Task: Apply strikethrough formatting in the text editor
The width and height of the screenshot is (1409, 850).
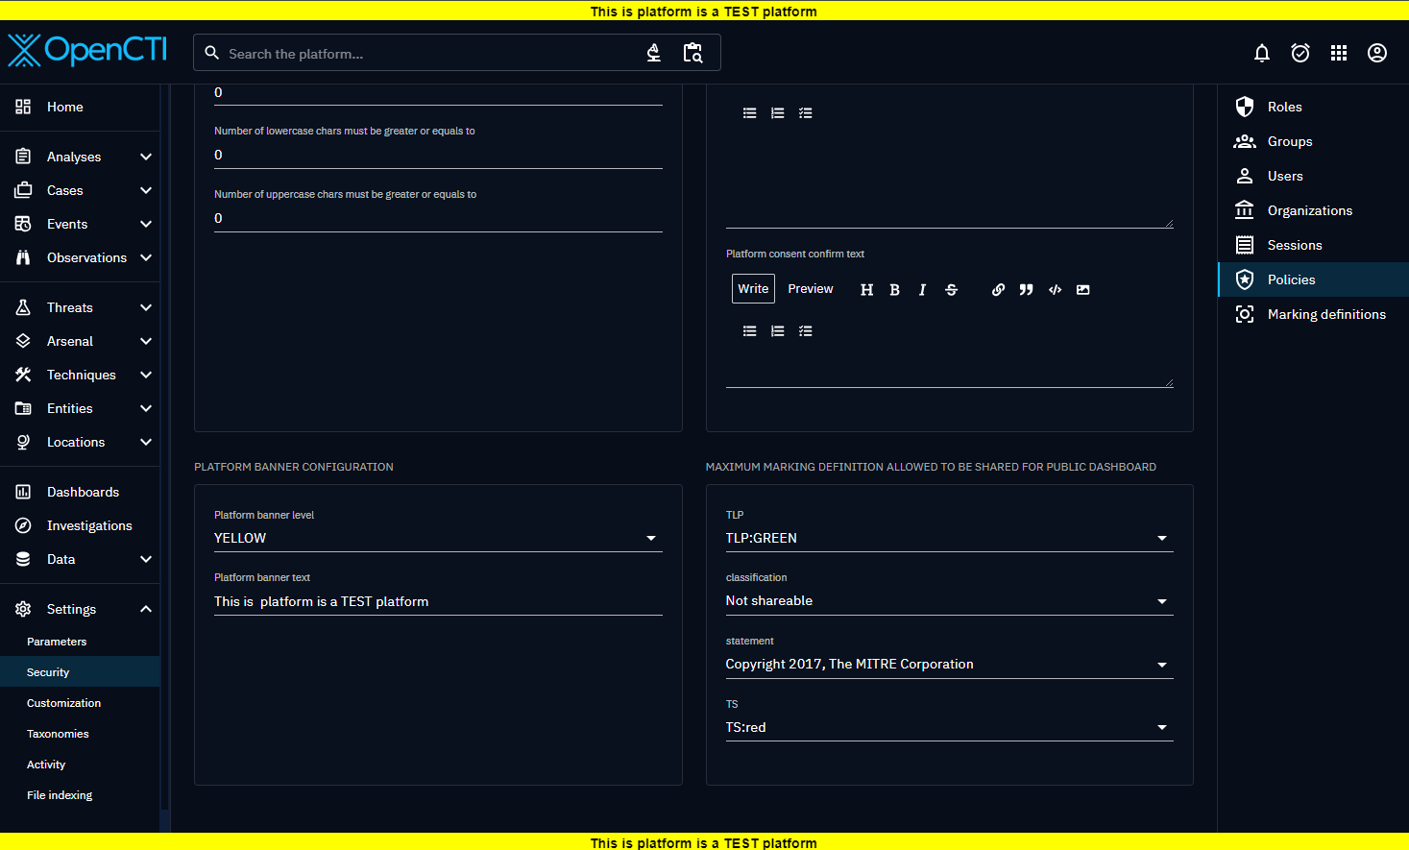Action: click(x=951, y=289)
